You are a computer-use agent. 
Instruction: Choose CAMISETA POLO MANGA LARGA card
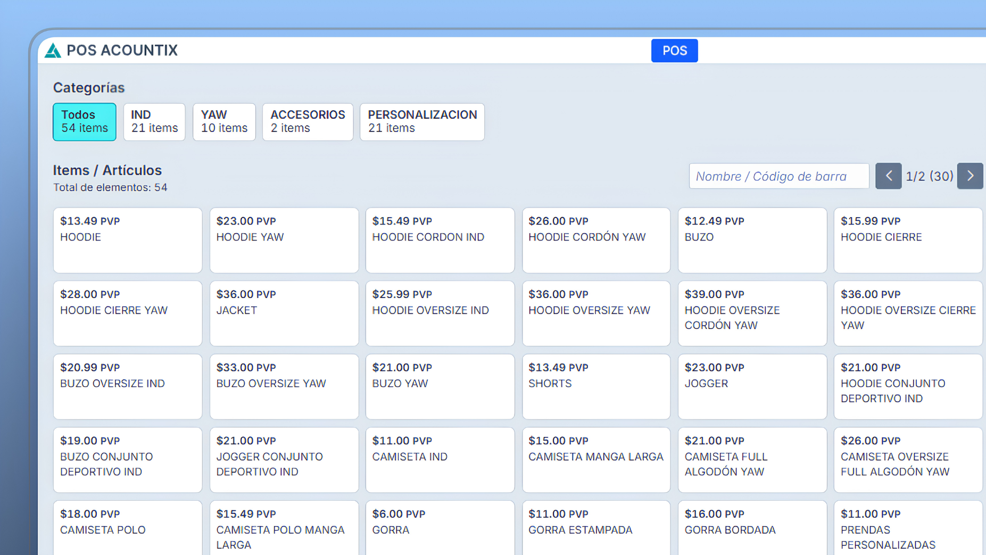(x=284, y=528)
